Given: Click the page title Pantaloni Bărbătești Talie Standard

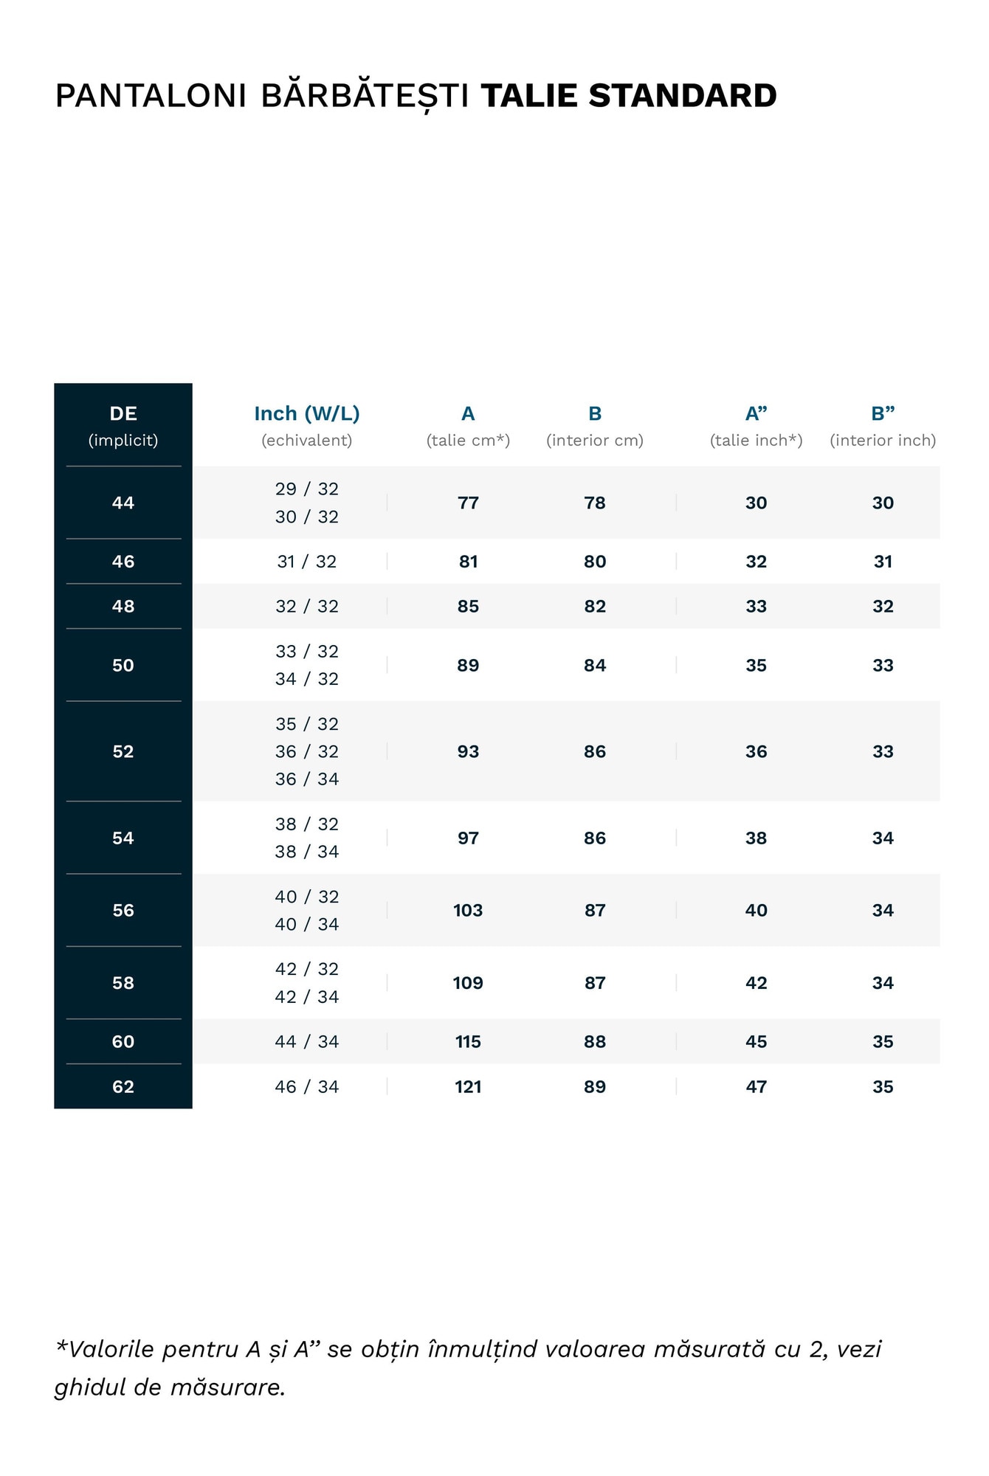Looking at the screenshot, I should [416, 96].
